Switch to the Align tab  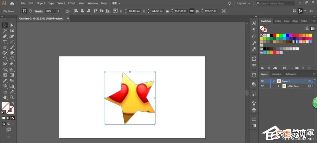coord(295,21)
